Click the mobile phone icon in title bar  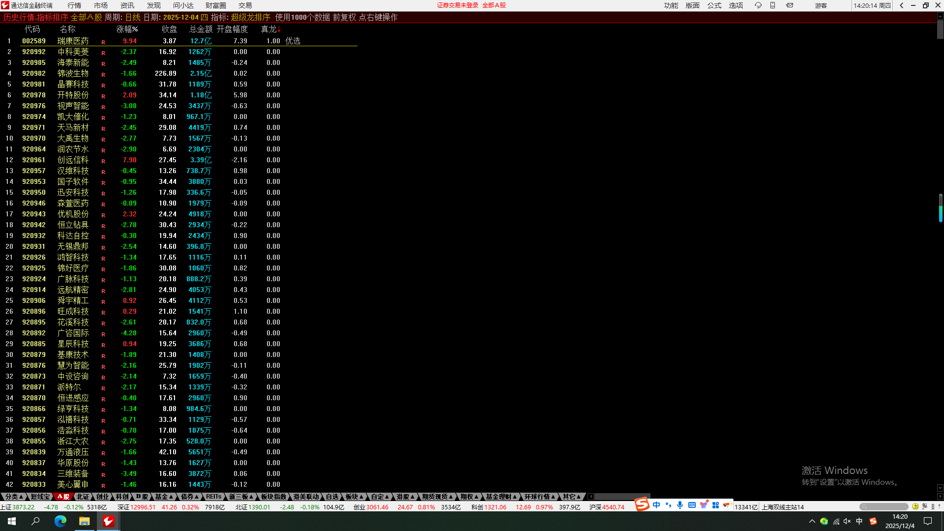pos(772,5)
